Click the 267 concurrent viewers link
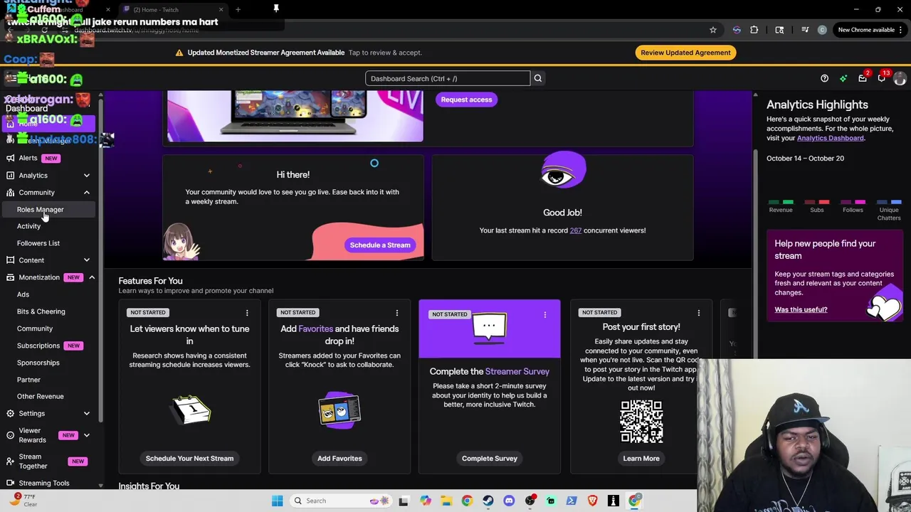Screen dimensions: 911x512 coord(575,230)
